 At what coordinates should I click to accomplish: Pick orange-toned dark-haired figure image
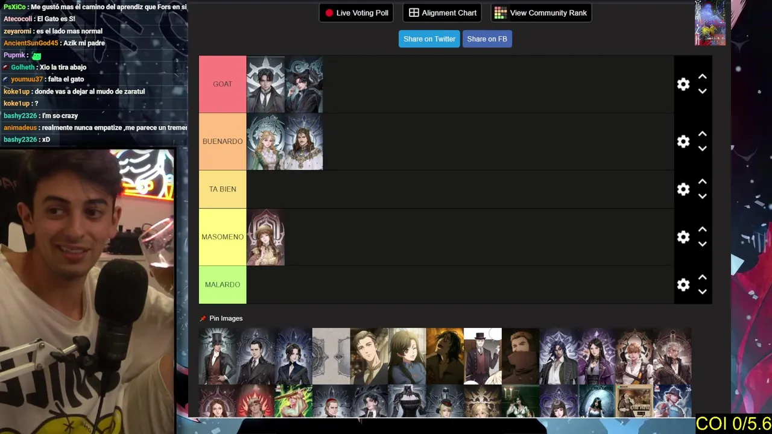(x=445, y=356)
